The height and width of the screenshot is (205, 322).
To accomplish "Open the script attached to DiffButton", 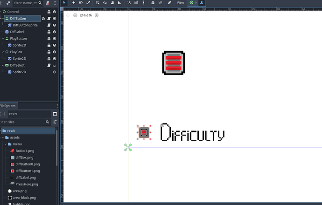I will pos(49,19).
